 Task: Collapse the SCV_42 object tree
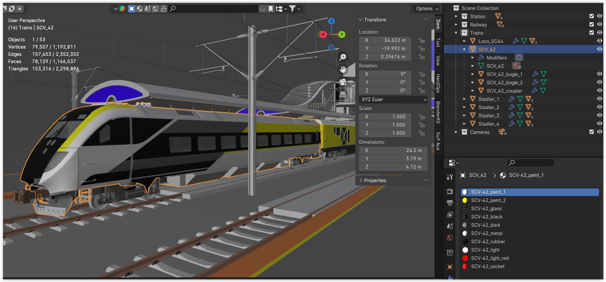pyautogui.click(x=464, y=49)
